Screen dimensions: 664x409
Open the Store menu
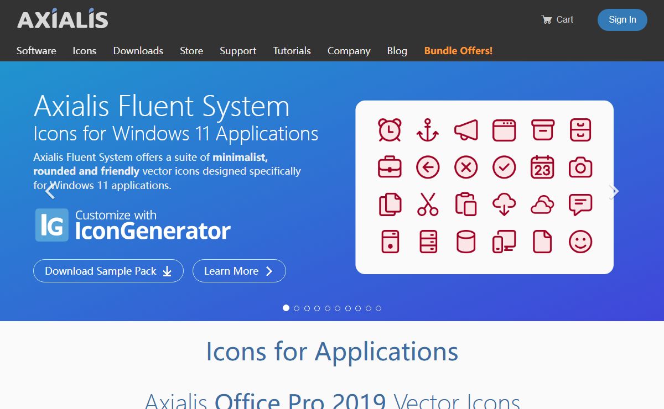191,51
